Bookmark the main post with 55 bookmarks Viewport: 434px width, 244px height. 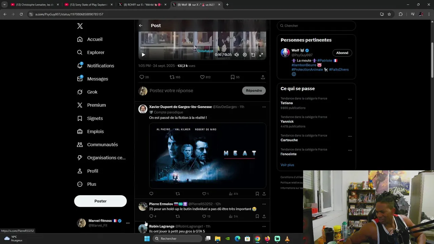tap(235, 77)
